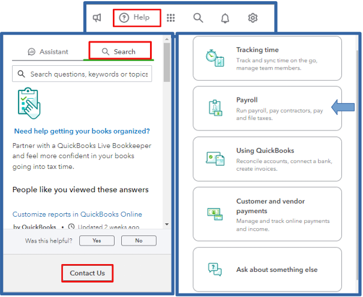The image size is (363, 297).
Task: Click the Payroll badge icon
Action: [215, 108]
